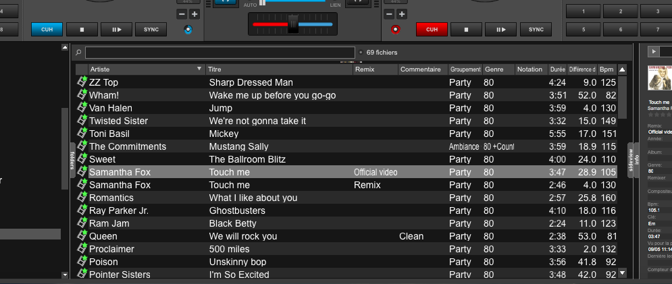This screenshot has height=284, width=672.
Task: Click the file icon of the Poison row
Action: (x=82, y=261)
